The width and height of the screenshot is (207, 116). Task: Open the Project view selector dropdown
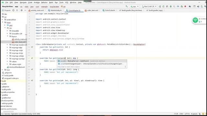pos(6,10)
